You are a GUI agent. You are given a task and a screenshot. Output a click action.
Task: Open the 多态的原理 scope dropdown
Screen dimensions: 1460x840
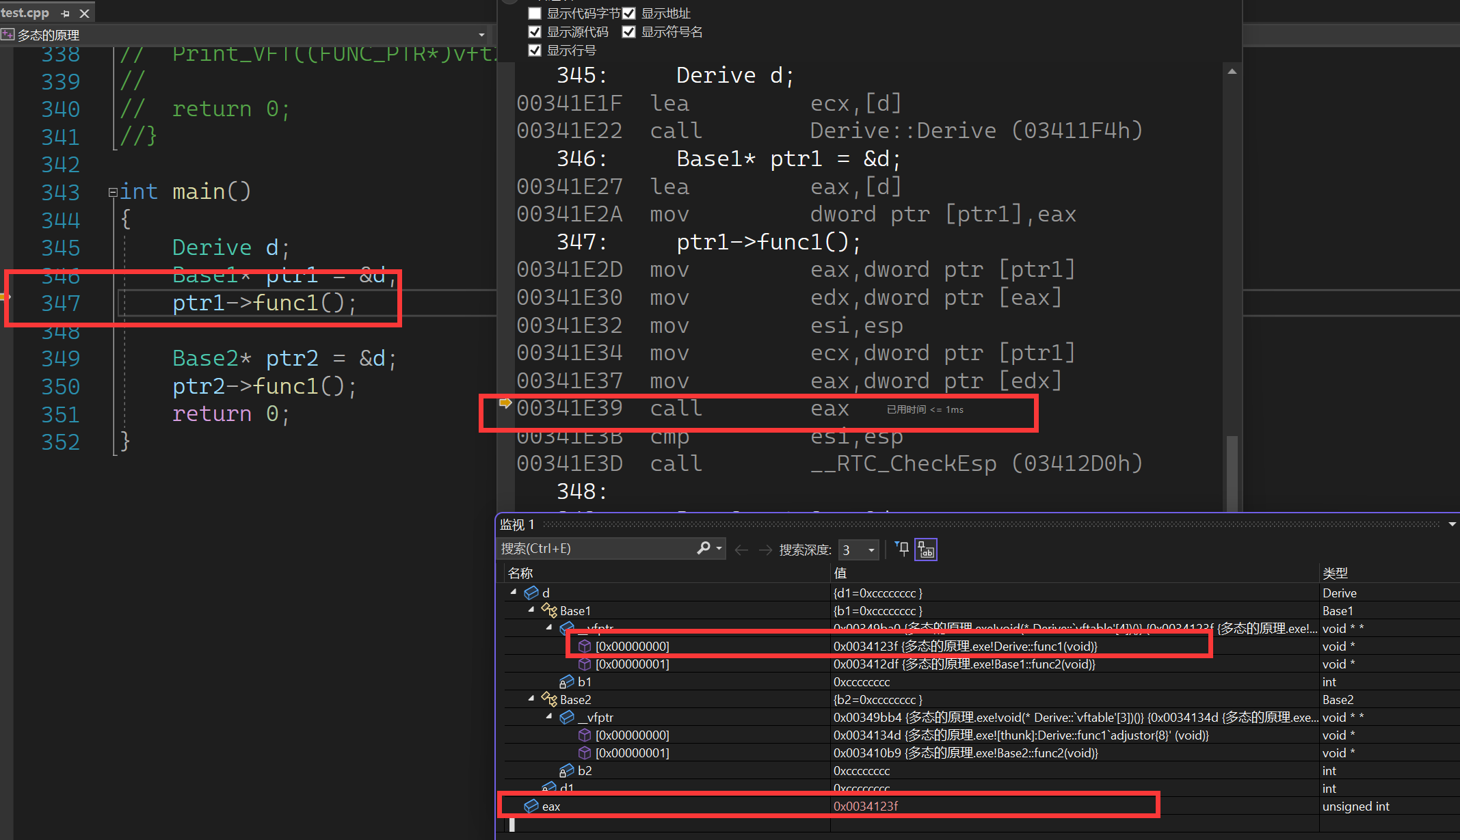[481, 35]
